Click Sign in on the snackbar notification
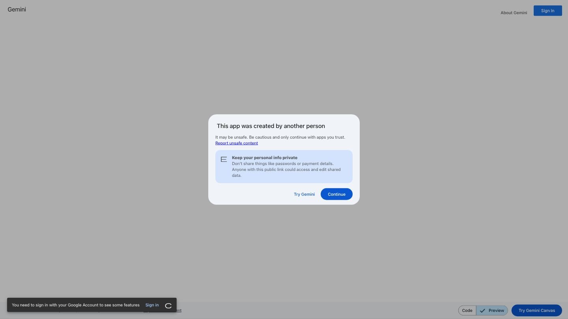568x319 pixels. point(152,305)
